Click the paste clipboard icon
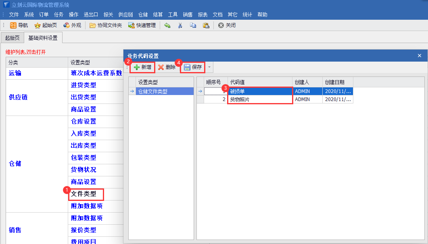Image resolution: width=428 pixels, height=244 pixels. [206, 25]
